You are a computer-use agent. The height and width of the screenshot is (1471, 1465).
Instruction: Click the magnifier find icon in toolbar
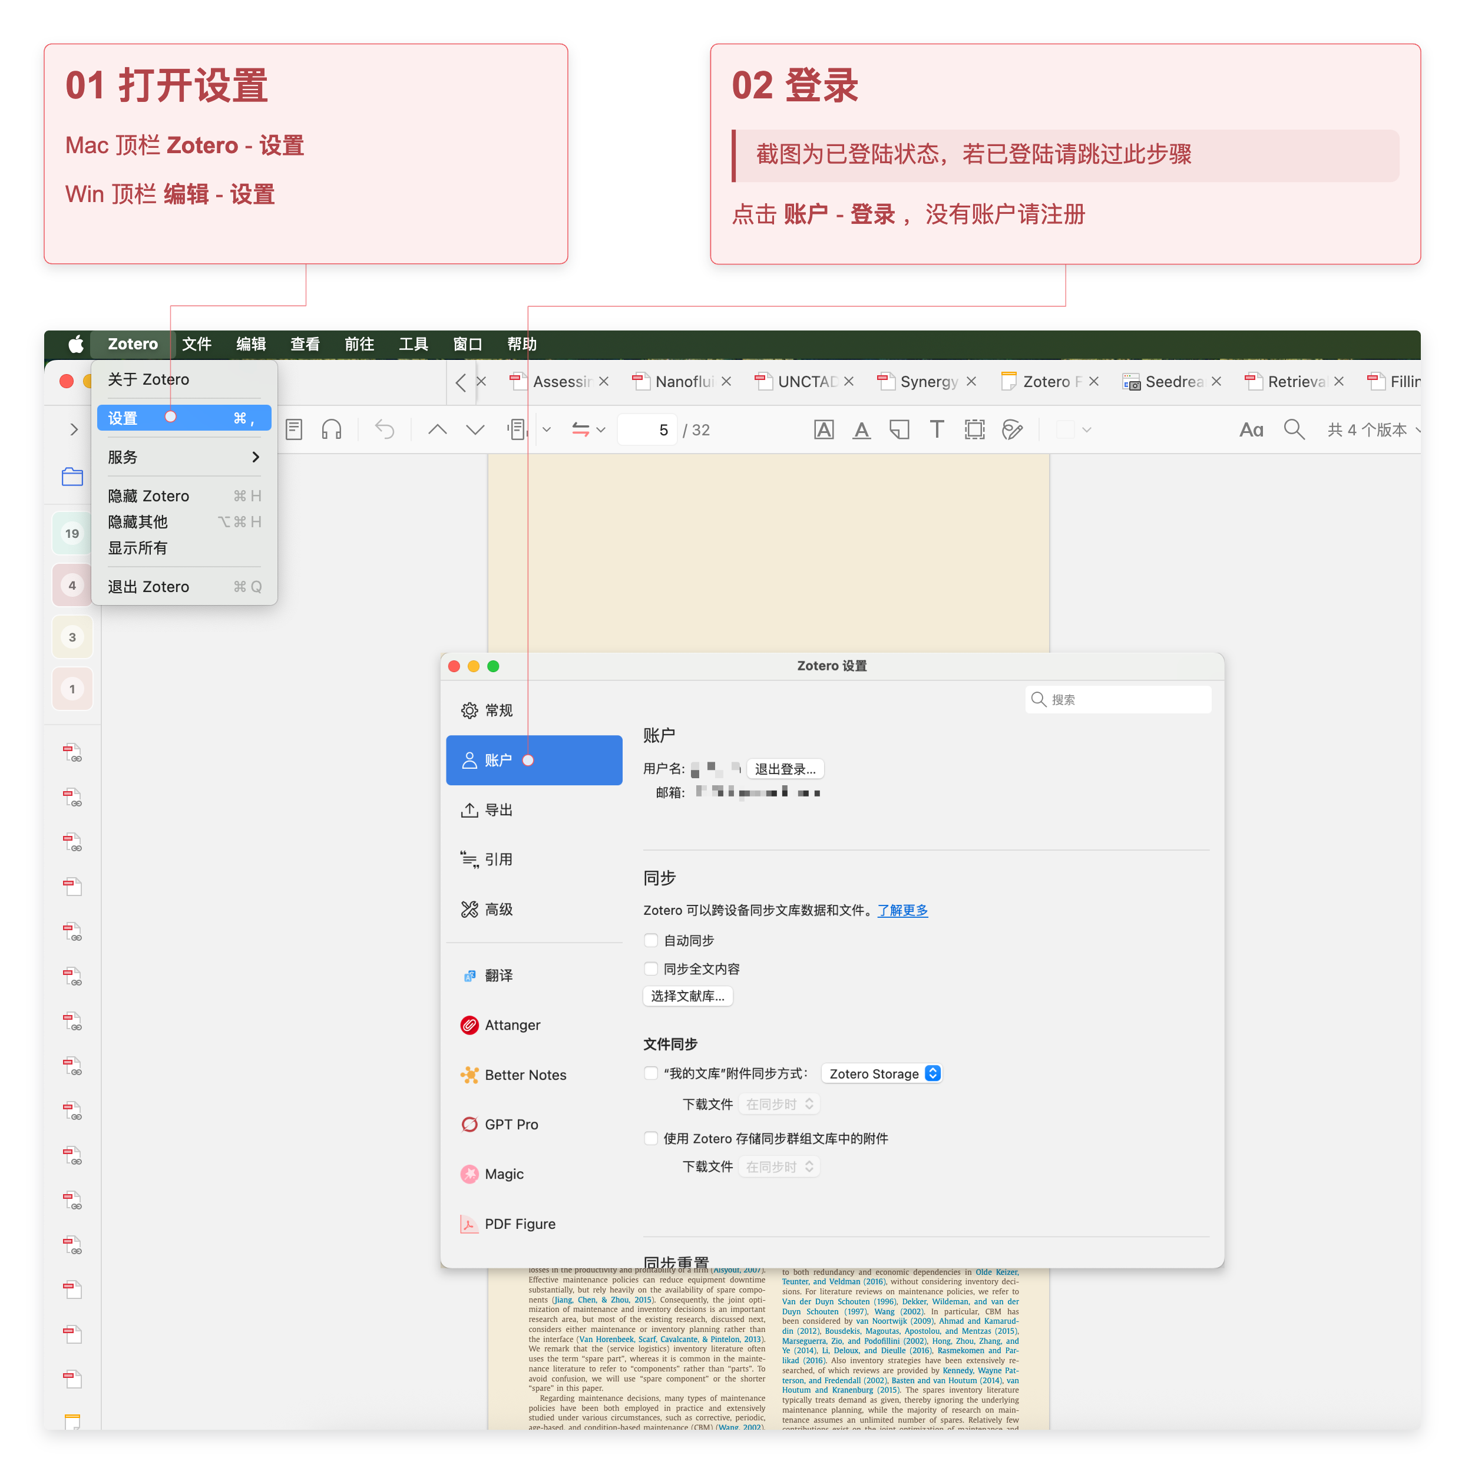pos(1294,429)
